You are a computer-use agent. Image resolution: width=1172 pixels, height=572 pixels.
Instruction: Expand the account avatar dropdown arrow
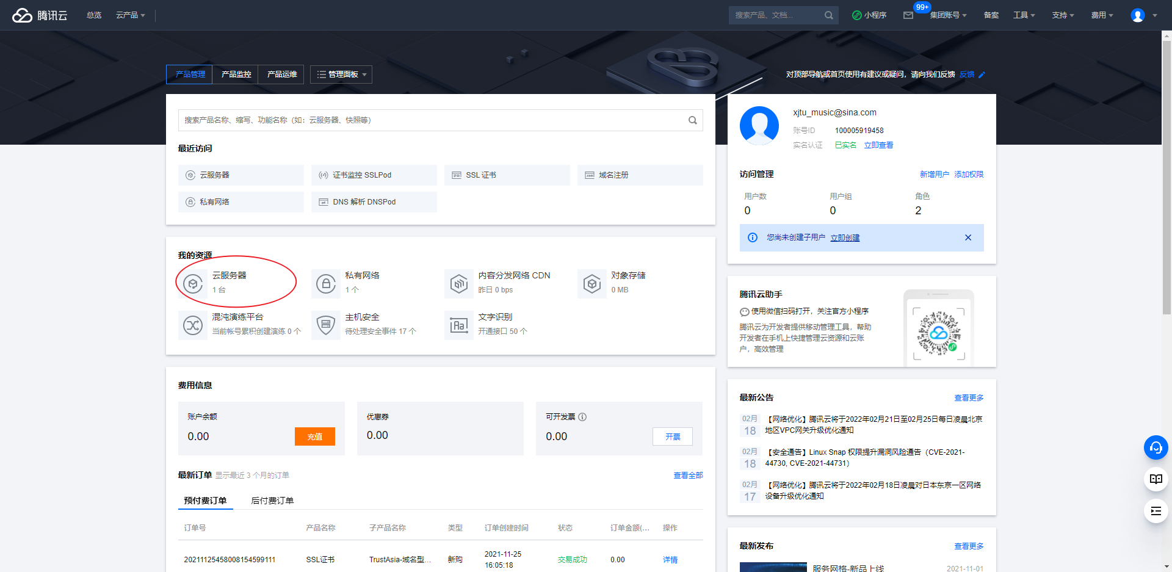1154,16
